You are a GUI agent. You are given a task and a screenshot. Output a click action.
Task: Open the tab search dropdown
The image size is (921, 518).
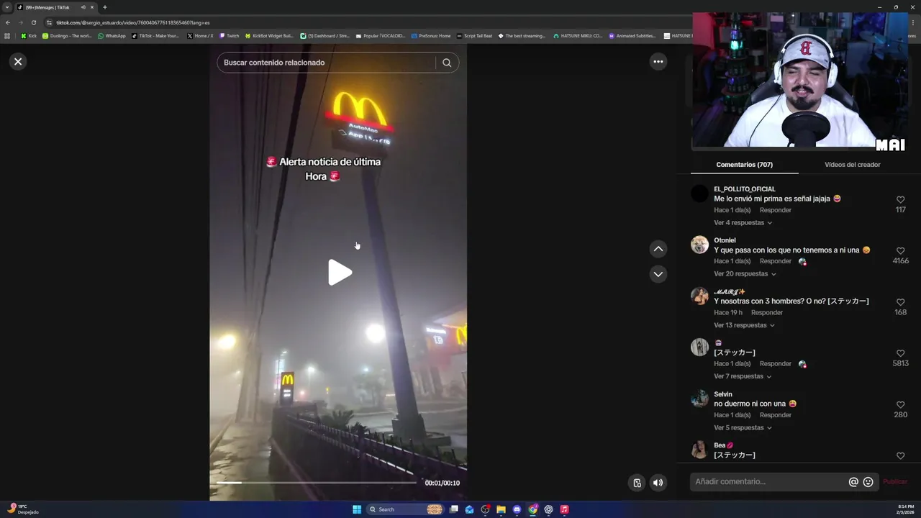tap(8, 7)
